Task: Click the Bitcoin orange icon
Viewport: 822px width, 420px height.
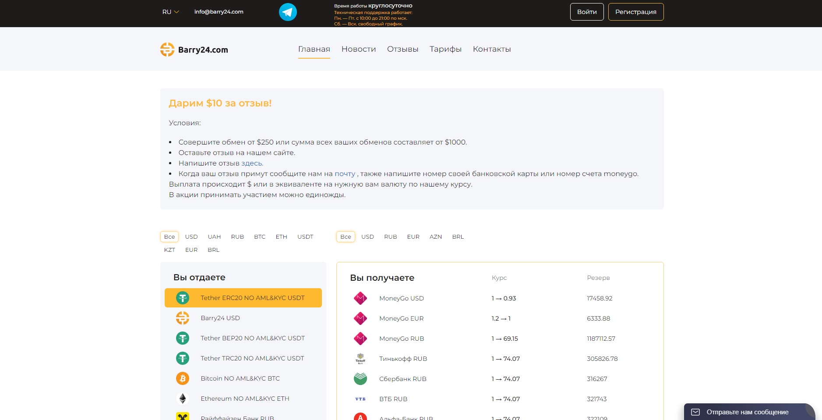Action: point(183,378)
